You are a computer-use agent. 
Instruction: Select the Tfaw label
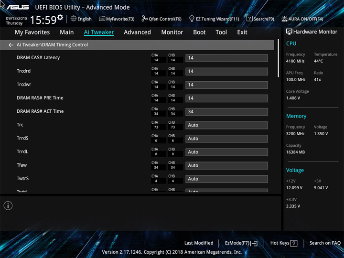click(x=21, y=165)
